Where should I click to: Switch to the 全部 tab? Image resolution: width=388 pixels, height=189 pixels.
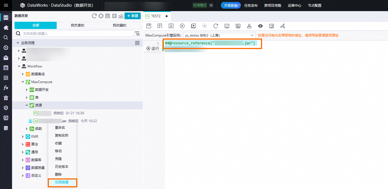coord(36,25)
